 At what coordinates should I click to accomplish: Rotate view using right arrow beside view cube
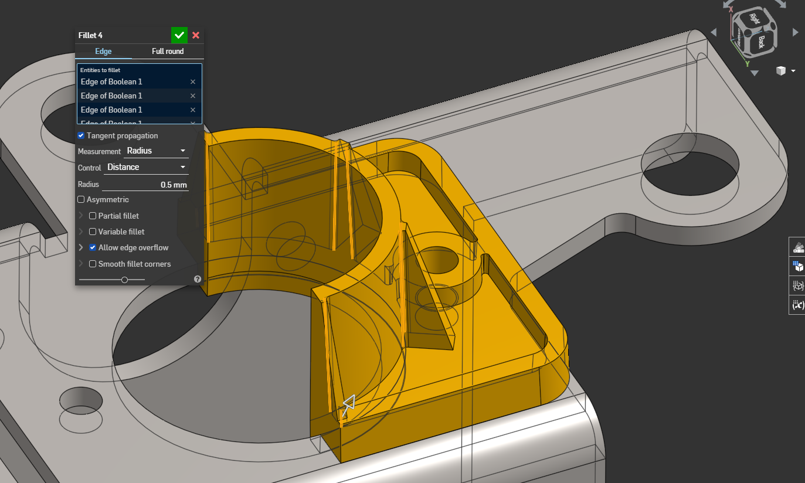point(795,32)
